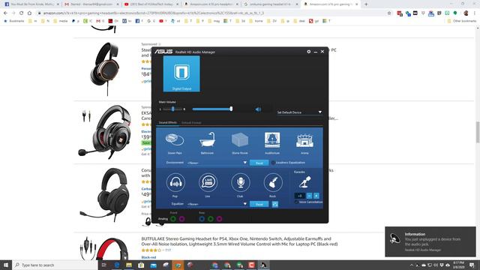Apply the Bathroom environment effect
This screenshot has height=270, width=480.
pyautogui.click(x=207, y=143)
